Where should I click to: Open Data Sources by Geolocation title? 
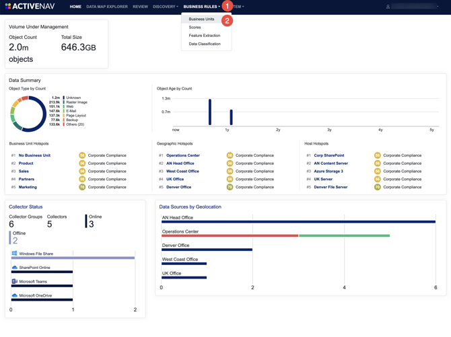pos(190,207)
